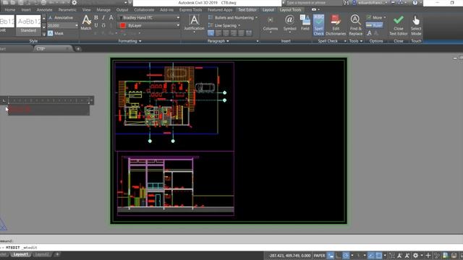
Task: Expand the Formatting panel
Action: click(129, 41)
